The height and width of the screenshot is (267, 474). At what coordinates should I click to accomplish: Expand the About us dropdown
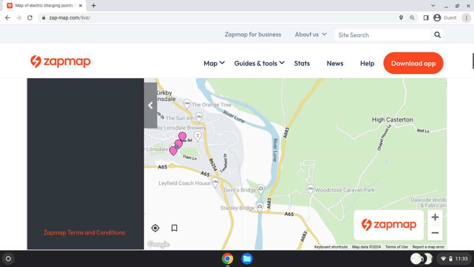[311, 35]
